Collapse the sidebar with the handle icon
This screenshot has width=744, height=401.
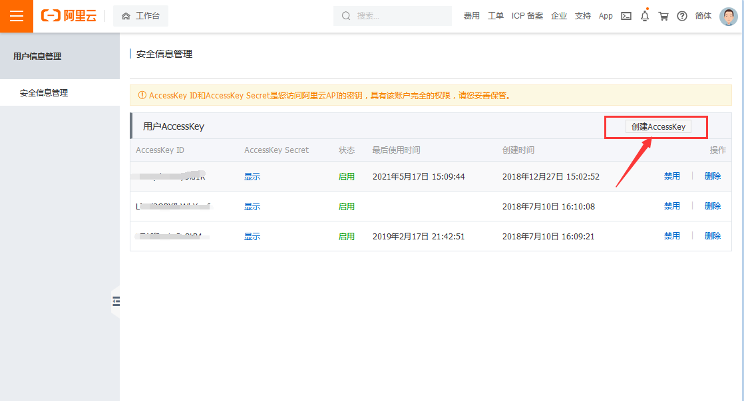pyautogui.click(x=116, y=301)
